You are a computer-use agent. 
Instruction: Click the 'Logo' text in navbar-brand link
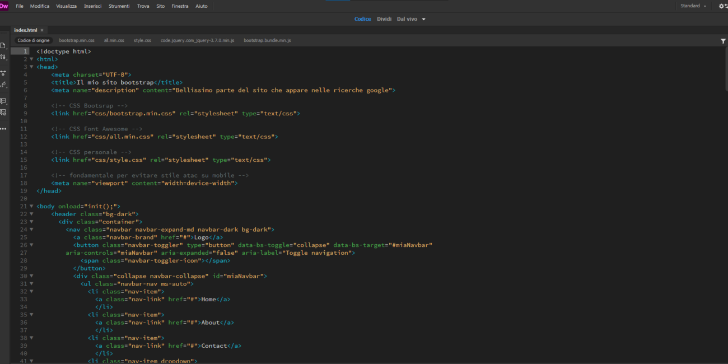coord(202,237)
